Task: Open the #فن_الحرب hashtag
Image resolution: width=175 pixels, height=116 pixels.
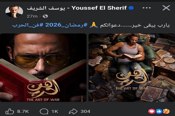Action: (x=28, y=25)
